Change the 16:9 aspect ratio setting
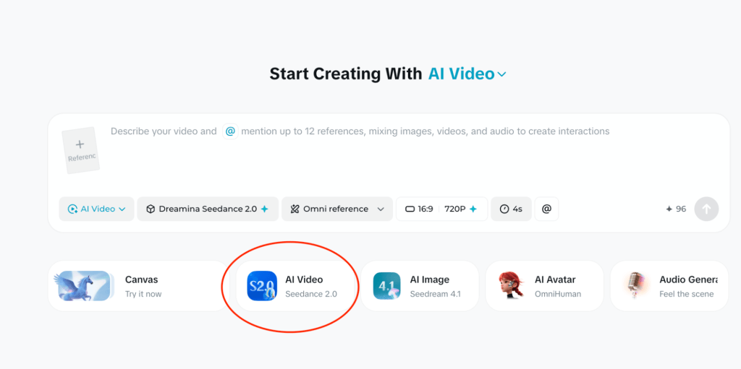This screenshot has height=369, width=741. (x=419, y=209)
